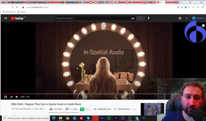Go to the YouTube home logo
The height and width of the screenshot is (121, 206).
click(17, 18)
